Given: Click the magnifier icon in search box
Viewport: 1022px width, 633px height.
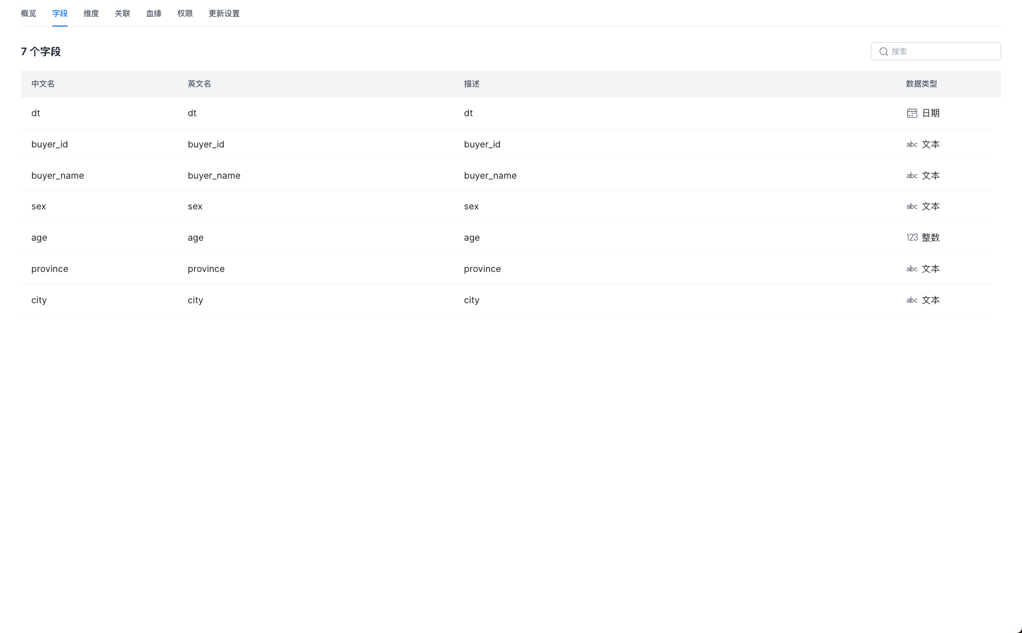Looking at the screenshot, I should (884, 52).
